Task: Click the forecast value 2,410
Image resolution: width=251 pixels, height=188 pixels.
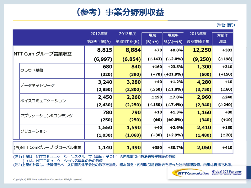Action: click(204, 128)
